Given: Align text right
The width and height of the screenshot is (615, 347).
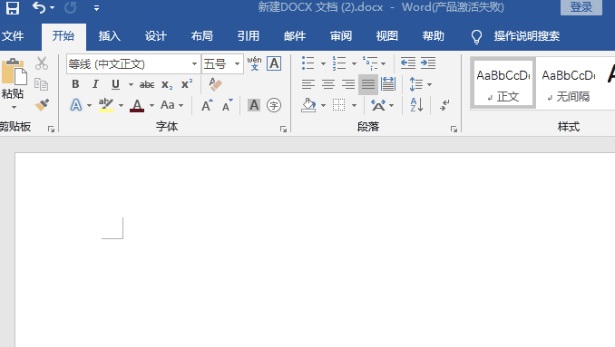Looking at the screenshot, I should (348, 84).
